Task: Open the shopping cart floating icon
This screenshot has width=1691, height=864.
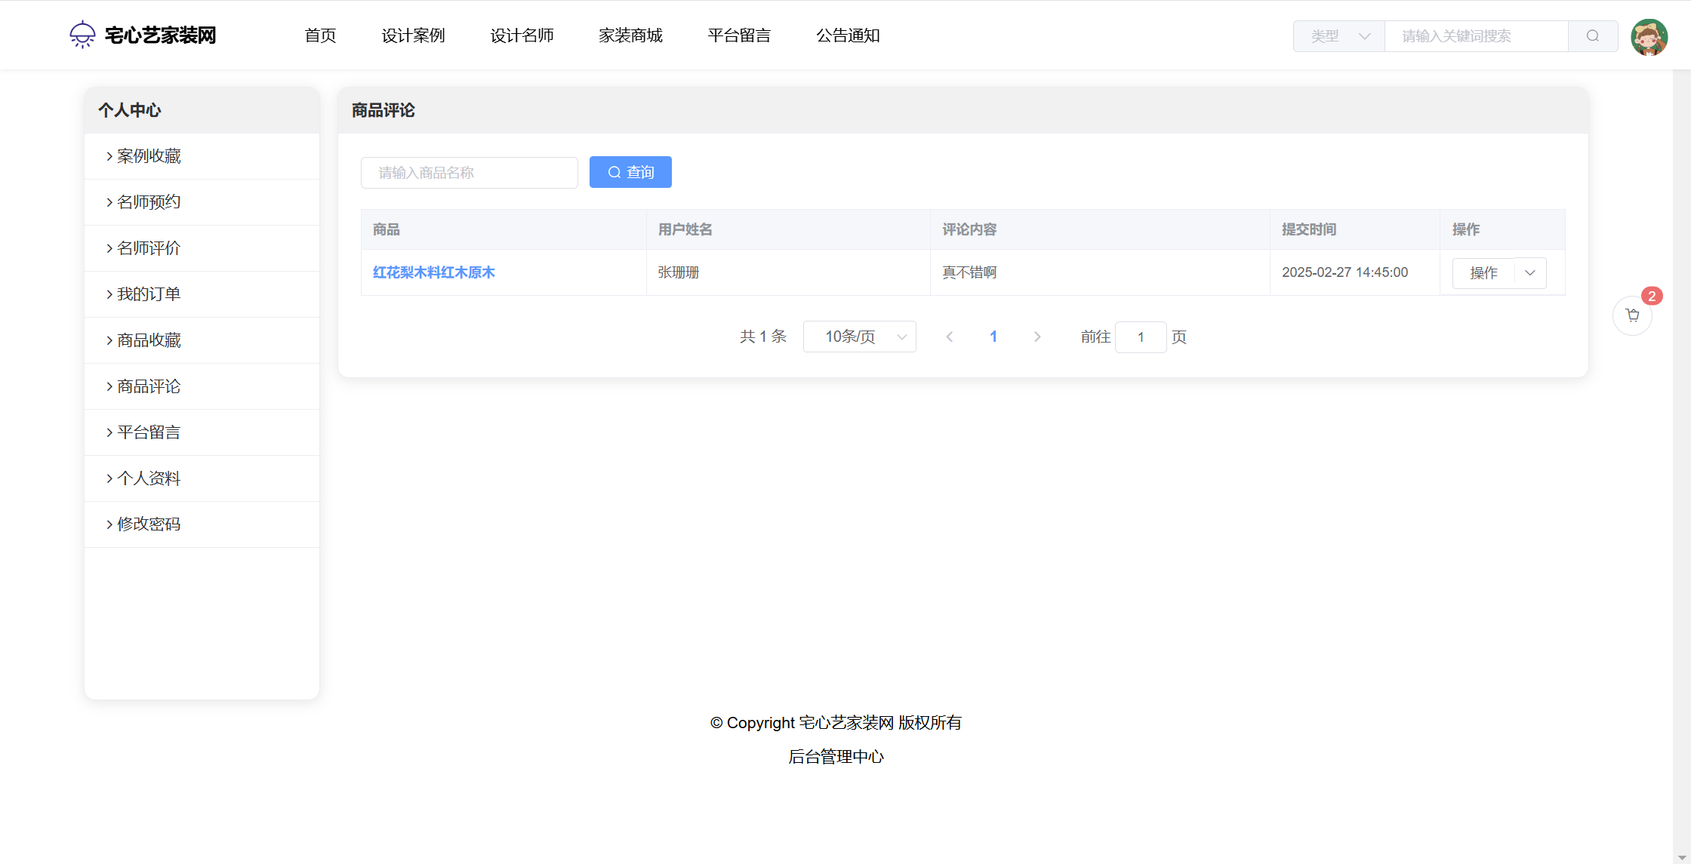Action: point(1632,315)
